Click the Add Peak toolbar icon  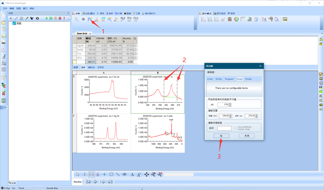coord(90,19)
